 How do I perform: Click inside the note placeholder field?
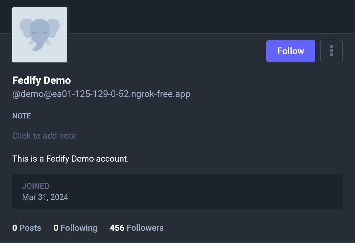(44, 136)
